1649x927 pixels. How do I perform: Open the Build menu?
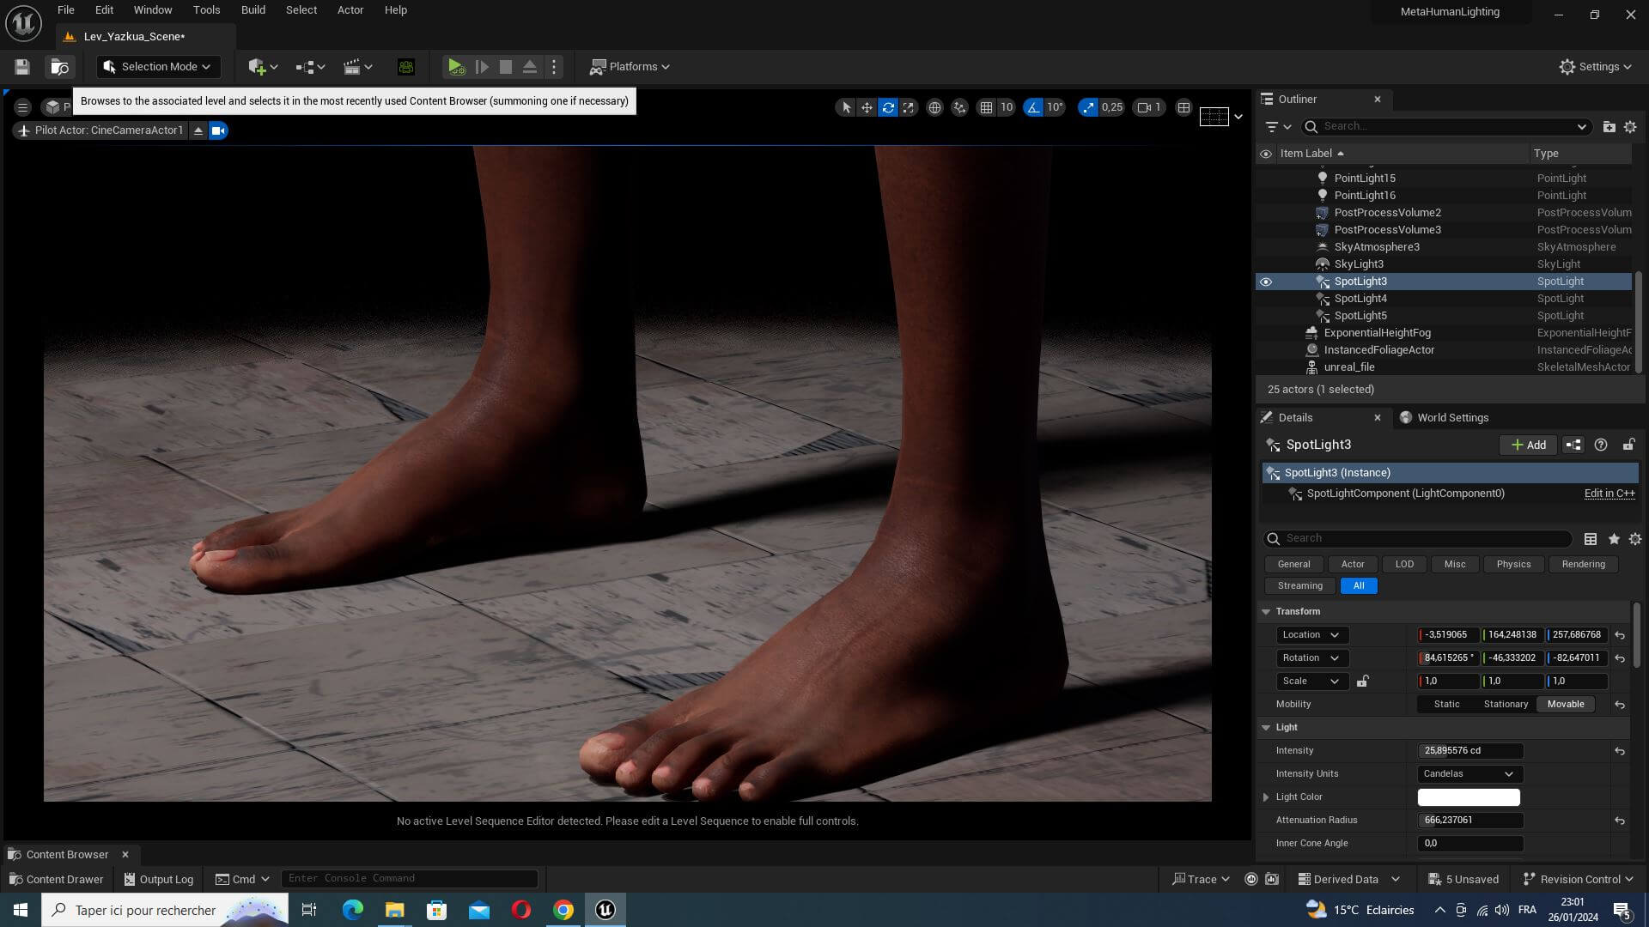coord(253,10)
